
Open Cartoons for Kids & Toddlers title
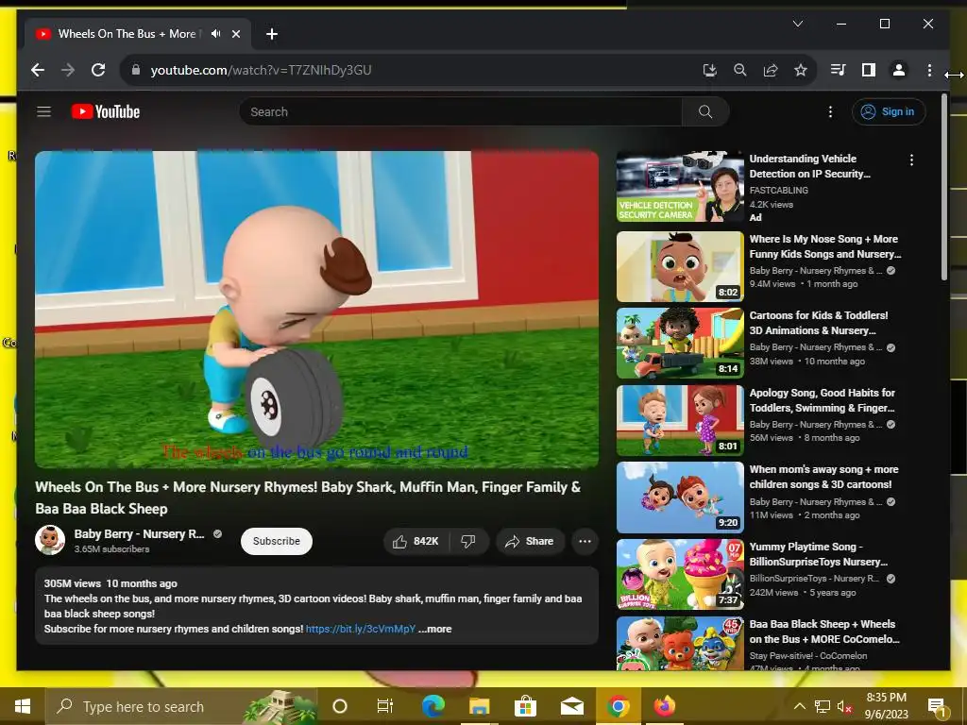(819, 323)
